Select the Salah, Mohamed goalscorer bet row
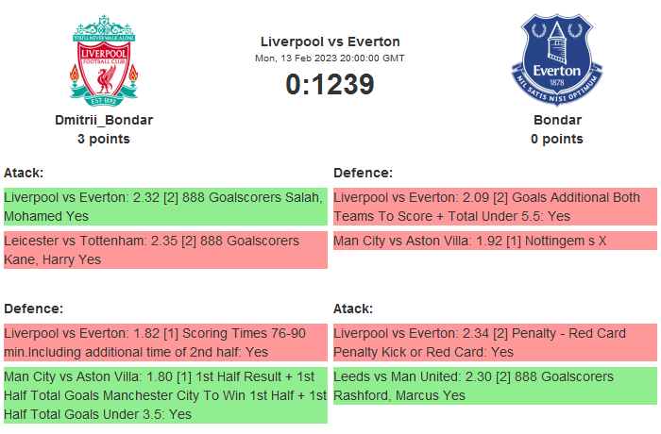Image resolution: width=661 pixels, height=434 pixels. click(164, 207)
